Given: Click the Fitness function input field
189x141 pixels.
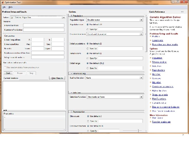Looking at the screenshot, I should [44, 25].
